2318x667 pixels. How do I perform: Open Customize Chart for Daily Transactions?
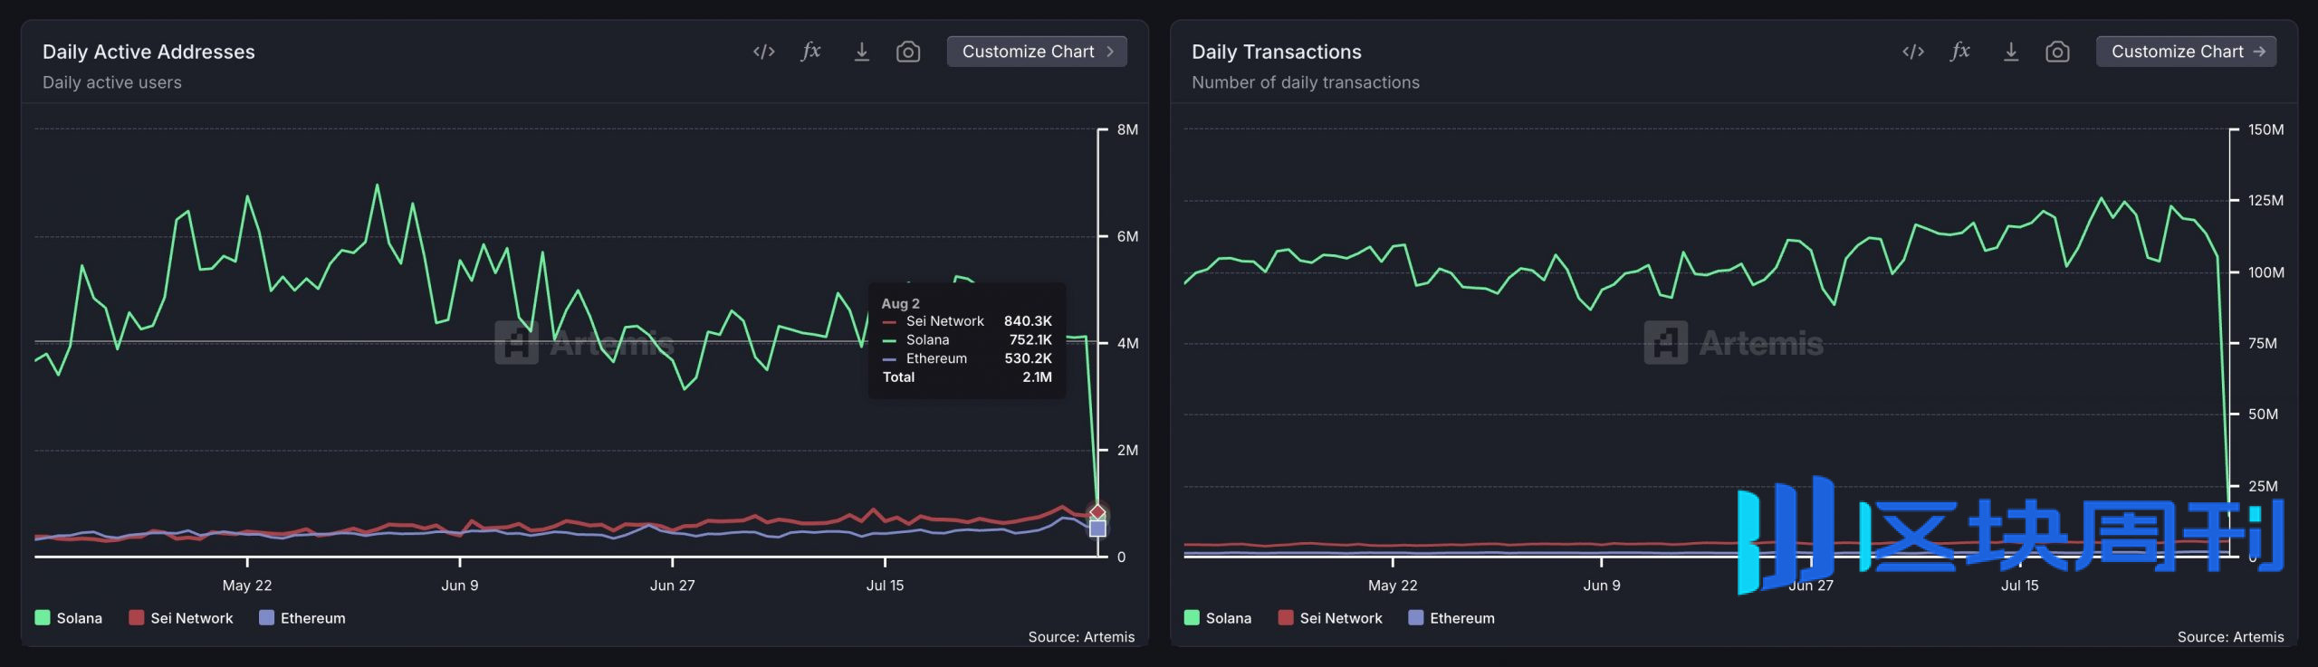2186,52
